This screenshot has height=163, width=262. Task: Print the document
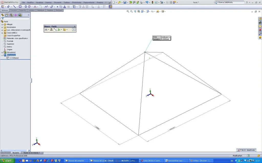click(141, 2)
